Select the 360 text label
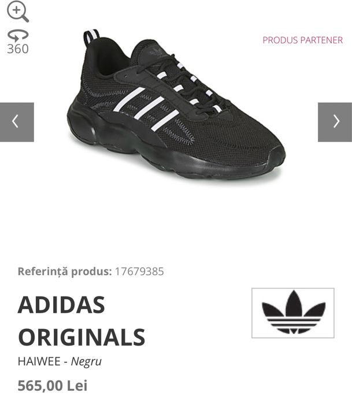Screen dimensions: 352x404 [x=18, y=49]
